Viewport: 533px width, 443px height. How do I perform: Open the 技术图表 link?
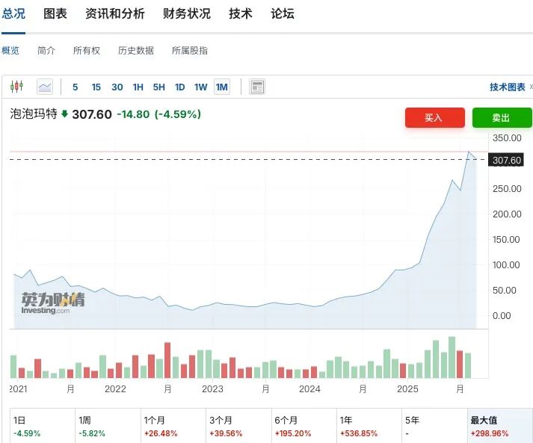click(508, 87)
